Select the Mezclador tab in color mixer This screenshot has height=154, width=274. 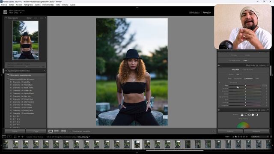[x=235, y=70]
